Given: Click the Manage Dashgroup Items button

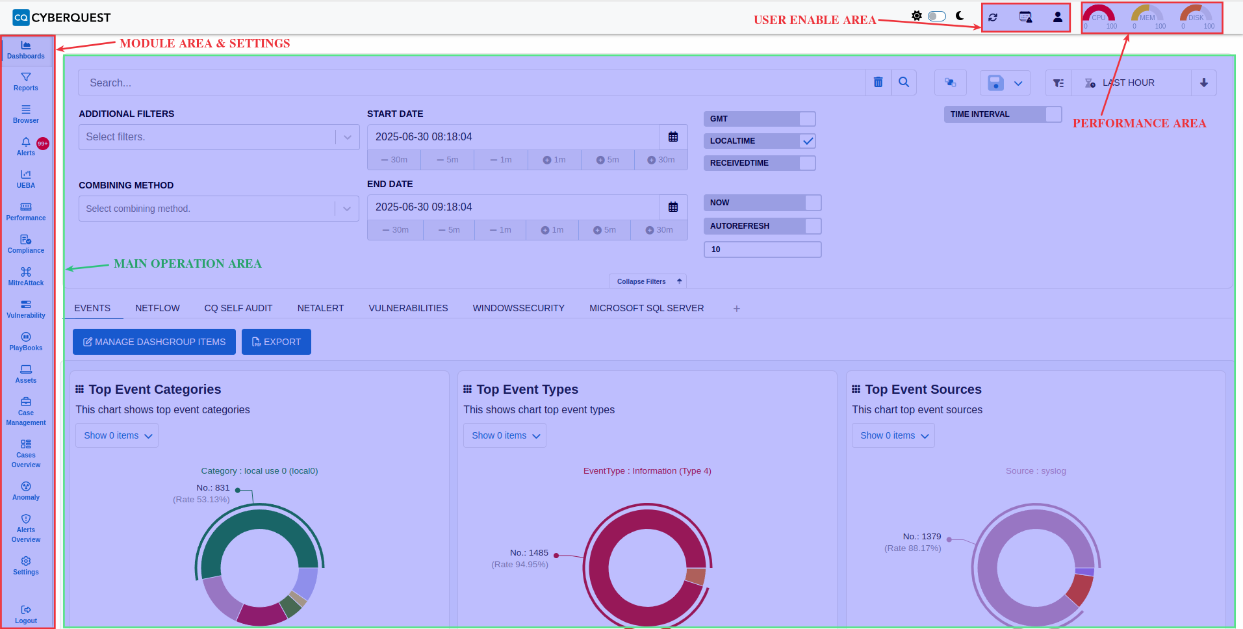Looking at the screenshot, I should [x=154, y=342].
